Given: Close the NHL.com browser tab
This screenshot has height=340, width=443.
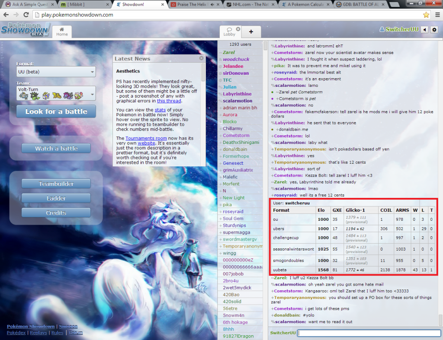Looking at the screenshot, I should [273, 4].
